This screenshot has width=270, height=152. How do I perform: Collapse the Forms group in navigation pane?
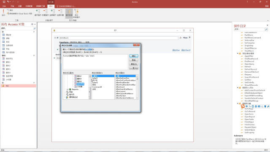tap(34, 55)
